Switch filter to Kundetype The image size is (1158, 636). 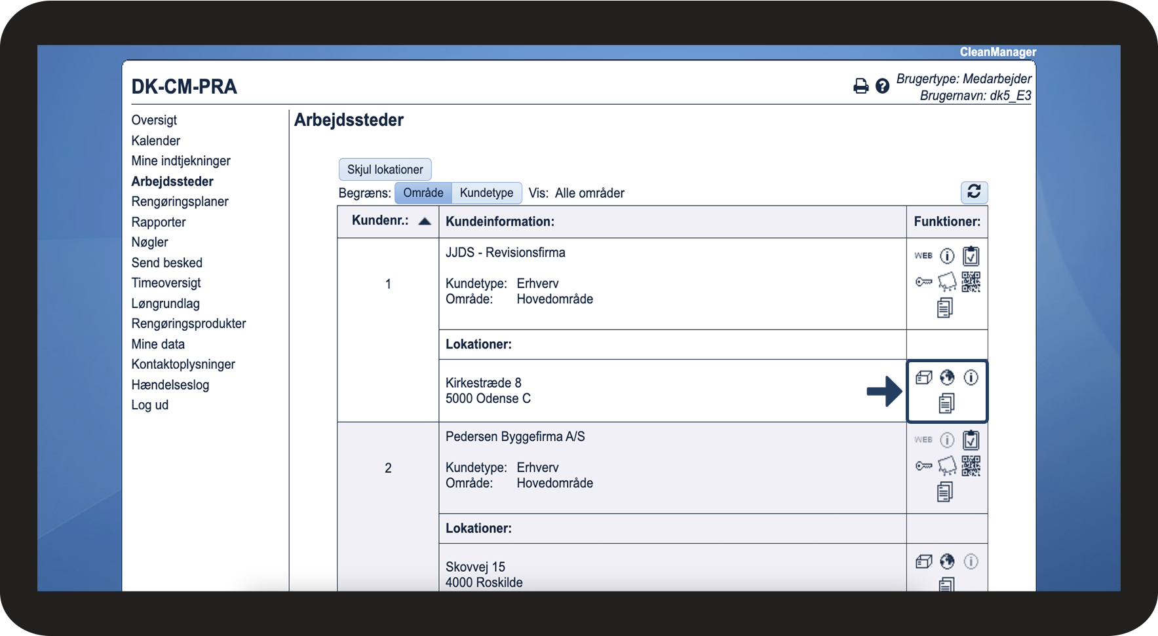(486, 193)
